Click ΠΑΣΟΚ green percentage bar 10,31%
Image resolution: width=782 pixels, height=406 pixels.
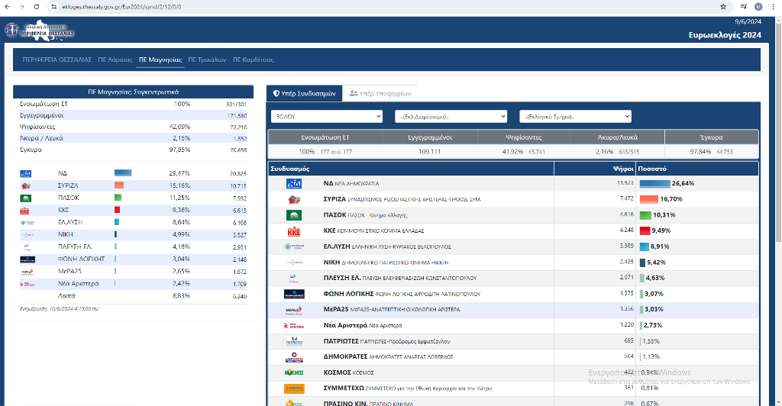pyautogui.click(x=645, y=215)
